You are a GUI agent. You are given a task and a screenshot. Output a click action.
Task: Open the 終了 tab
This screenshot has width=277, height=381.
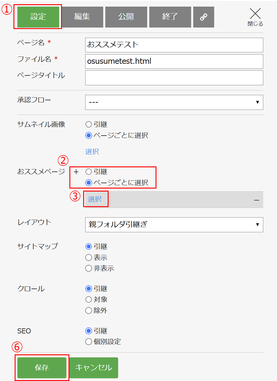tap(170, 17)
